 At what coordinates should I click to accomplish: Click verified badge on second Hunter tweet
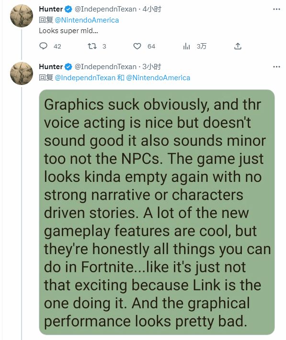[69, 67]
